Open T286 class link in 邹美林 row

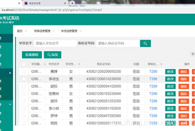(153, 94)
